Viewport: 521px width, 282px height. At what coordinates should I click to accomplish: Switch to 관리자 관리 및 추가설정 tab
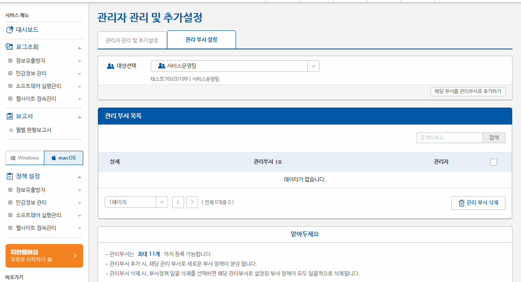pos(132,40)
